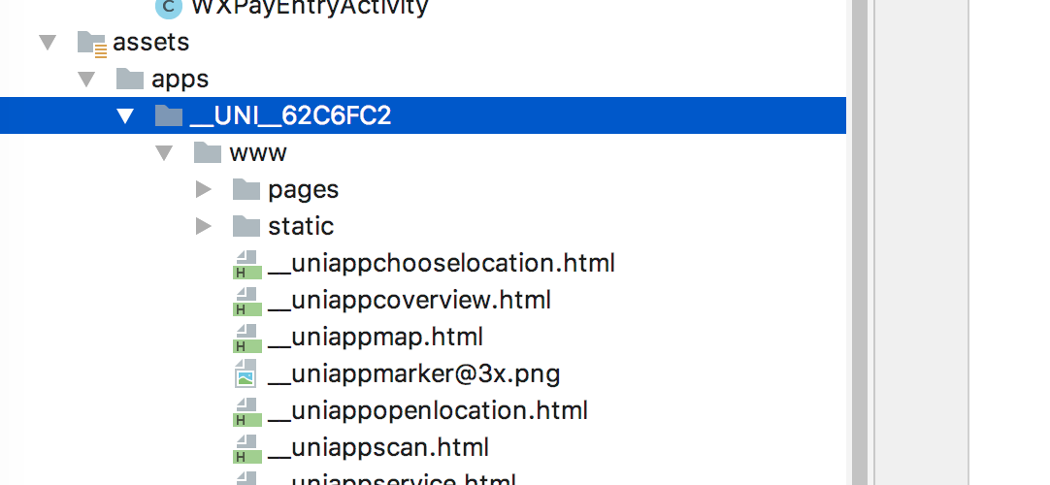Expand the static folder arrow
Screen dimensions: 1050x485
pos(204,226)
